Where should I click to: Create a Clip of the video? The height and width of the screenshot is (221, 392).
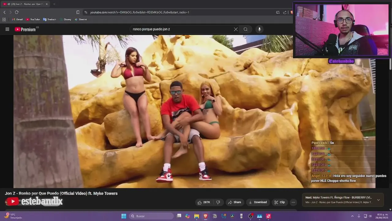click(x=280, y=202)
